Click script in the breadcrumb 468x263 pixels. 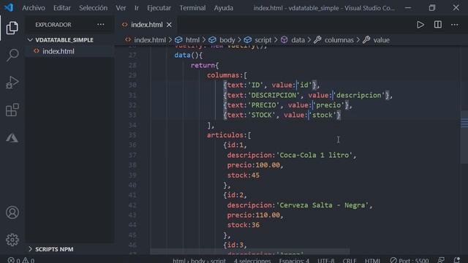coord(263,40)
